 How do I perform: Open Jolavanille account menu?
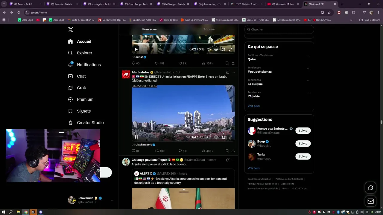click(x=91, y=200)
